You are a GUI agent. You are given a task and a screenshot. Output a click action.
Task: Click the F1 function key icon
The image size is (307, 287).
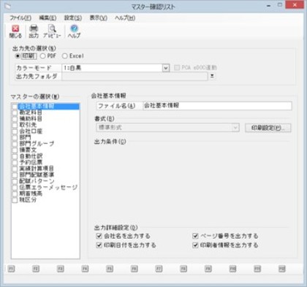click(11, 269)
